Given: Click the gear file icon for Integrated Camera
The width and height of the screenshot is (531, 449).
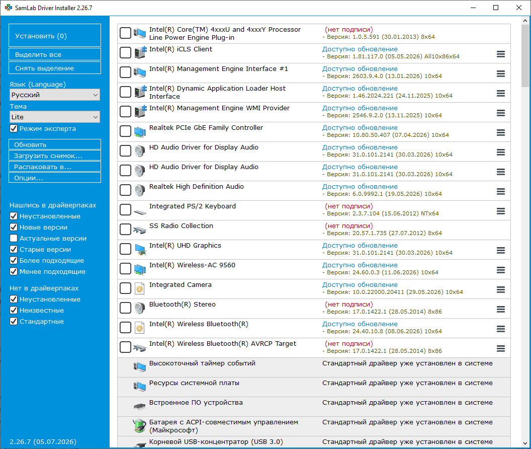Looking at the screenshot, I should pyautogui.click(x=139, y=288).
